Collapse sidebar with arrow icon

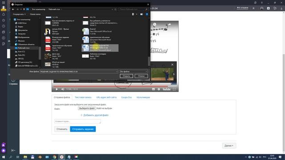point(13,150)
